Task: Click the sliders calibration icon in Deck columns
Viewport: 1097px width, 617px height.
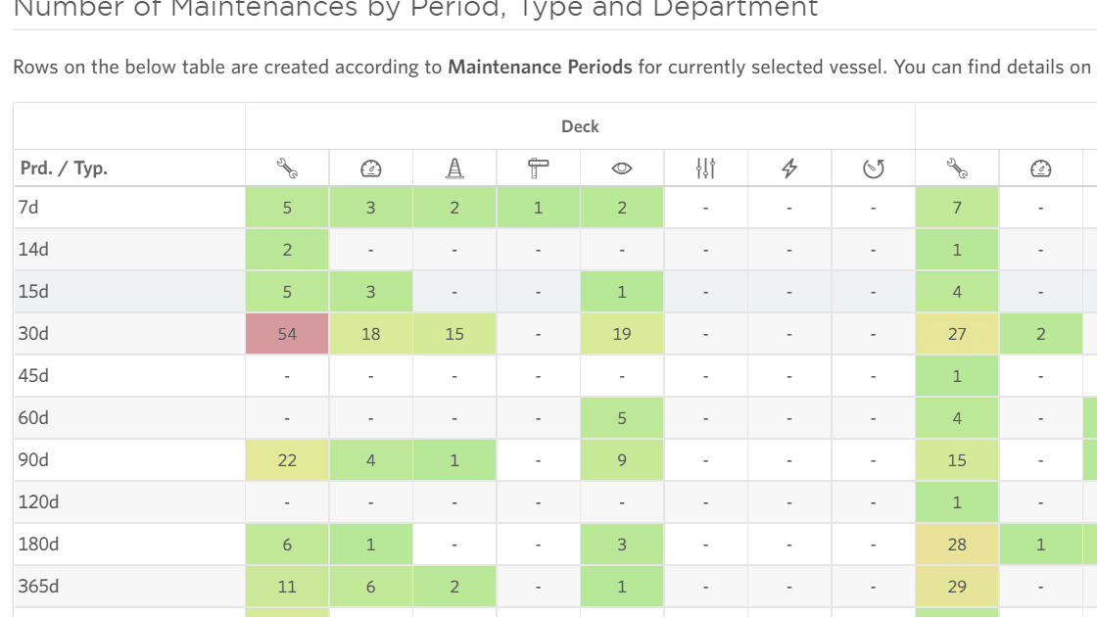Action: coord(705,166)
